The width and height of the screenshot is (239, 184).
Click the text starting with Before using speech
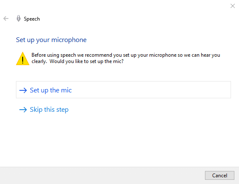(126, 58)
